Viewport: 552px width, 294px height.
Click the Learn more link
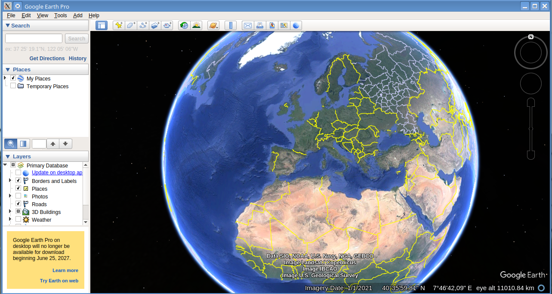coord(65,270)
